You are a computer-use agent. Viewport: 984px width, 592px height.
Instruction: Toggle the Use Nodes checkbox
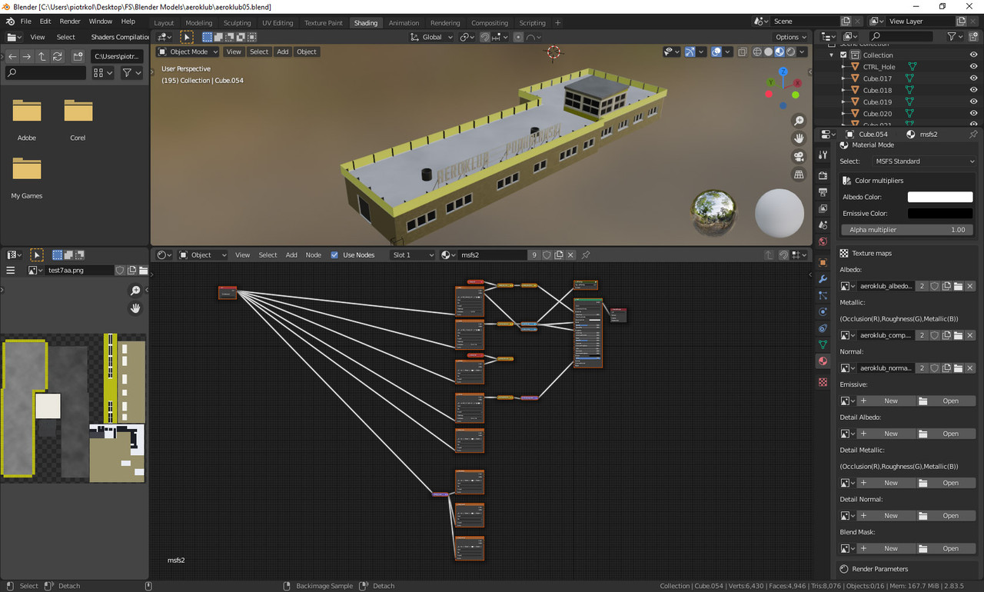[334, 255]
